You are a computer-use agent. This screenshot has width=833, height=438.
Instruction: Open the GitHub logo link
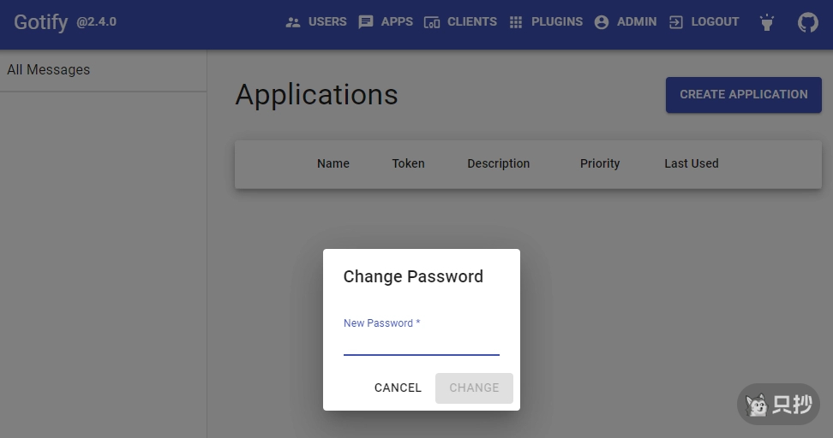pyautogui.click(x=808, y=22)
